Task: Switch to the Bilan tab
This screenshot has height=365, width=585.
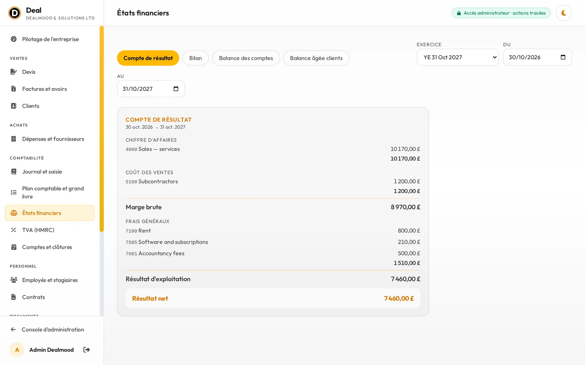Action: pyautogui.click(x=195, y=58)
